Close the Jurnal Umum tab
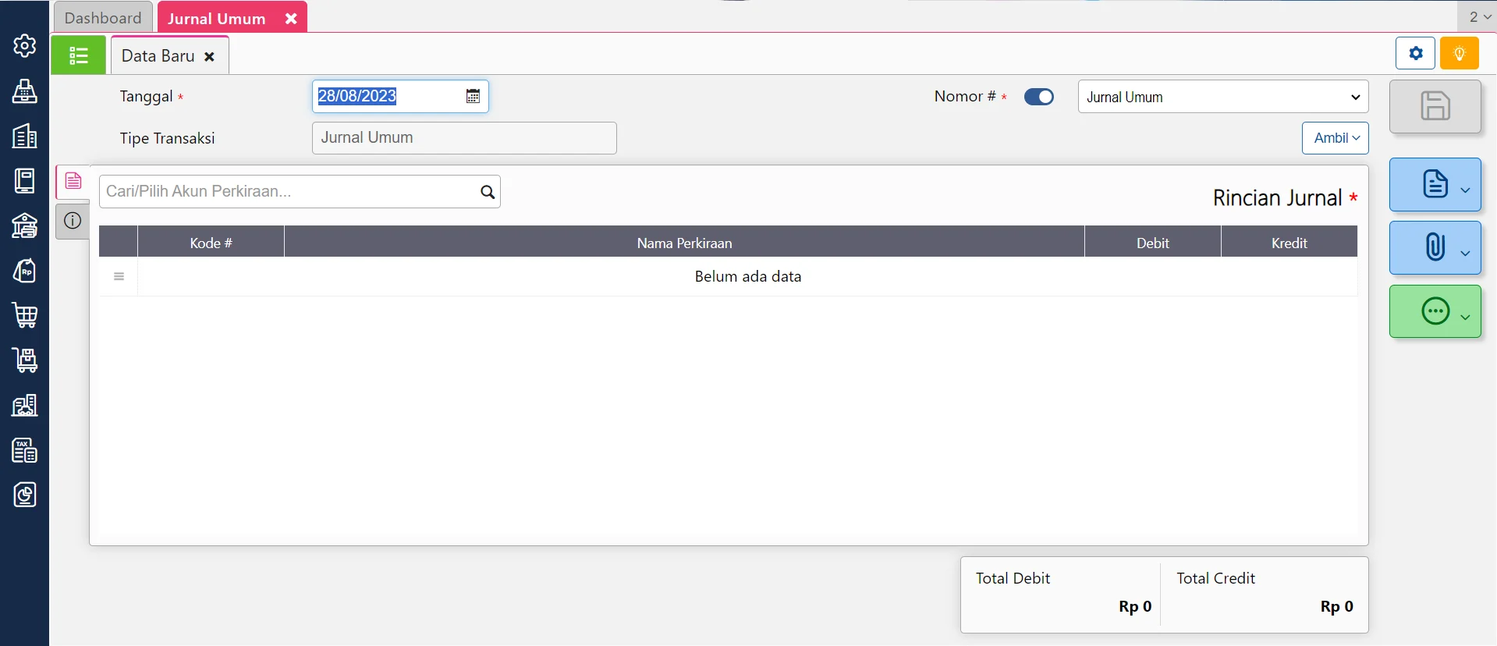Image resolution: width=1497 pixels, height=646 pixels. click(291, 19)
